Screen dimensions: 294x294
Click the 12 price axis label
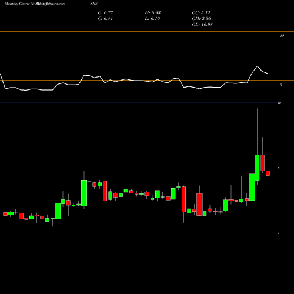279,103
